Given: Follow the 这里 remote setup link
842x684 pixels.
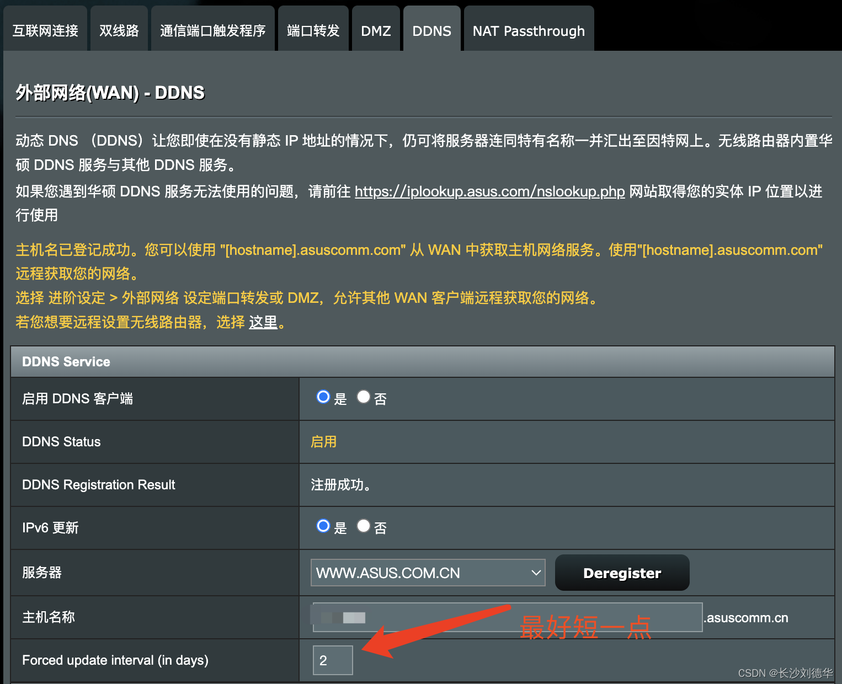Looking at the screenshot, I should 263,322.
